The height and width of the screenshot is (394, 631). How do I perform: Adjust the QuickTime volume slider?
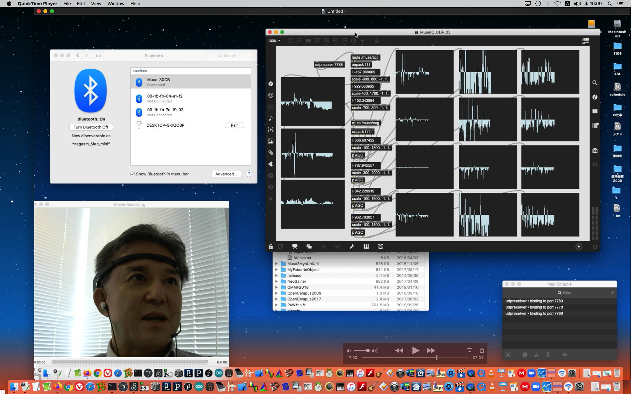pos(367,351)
